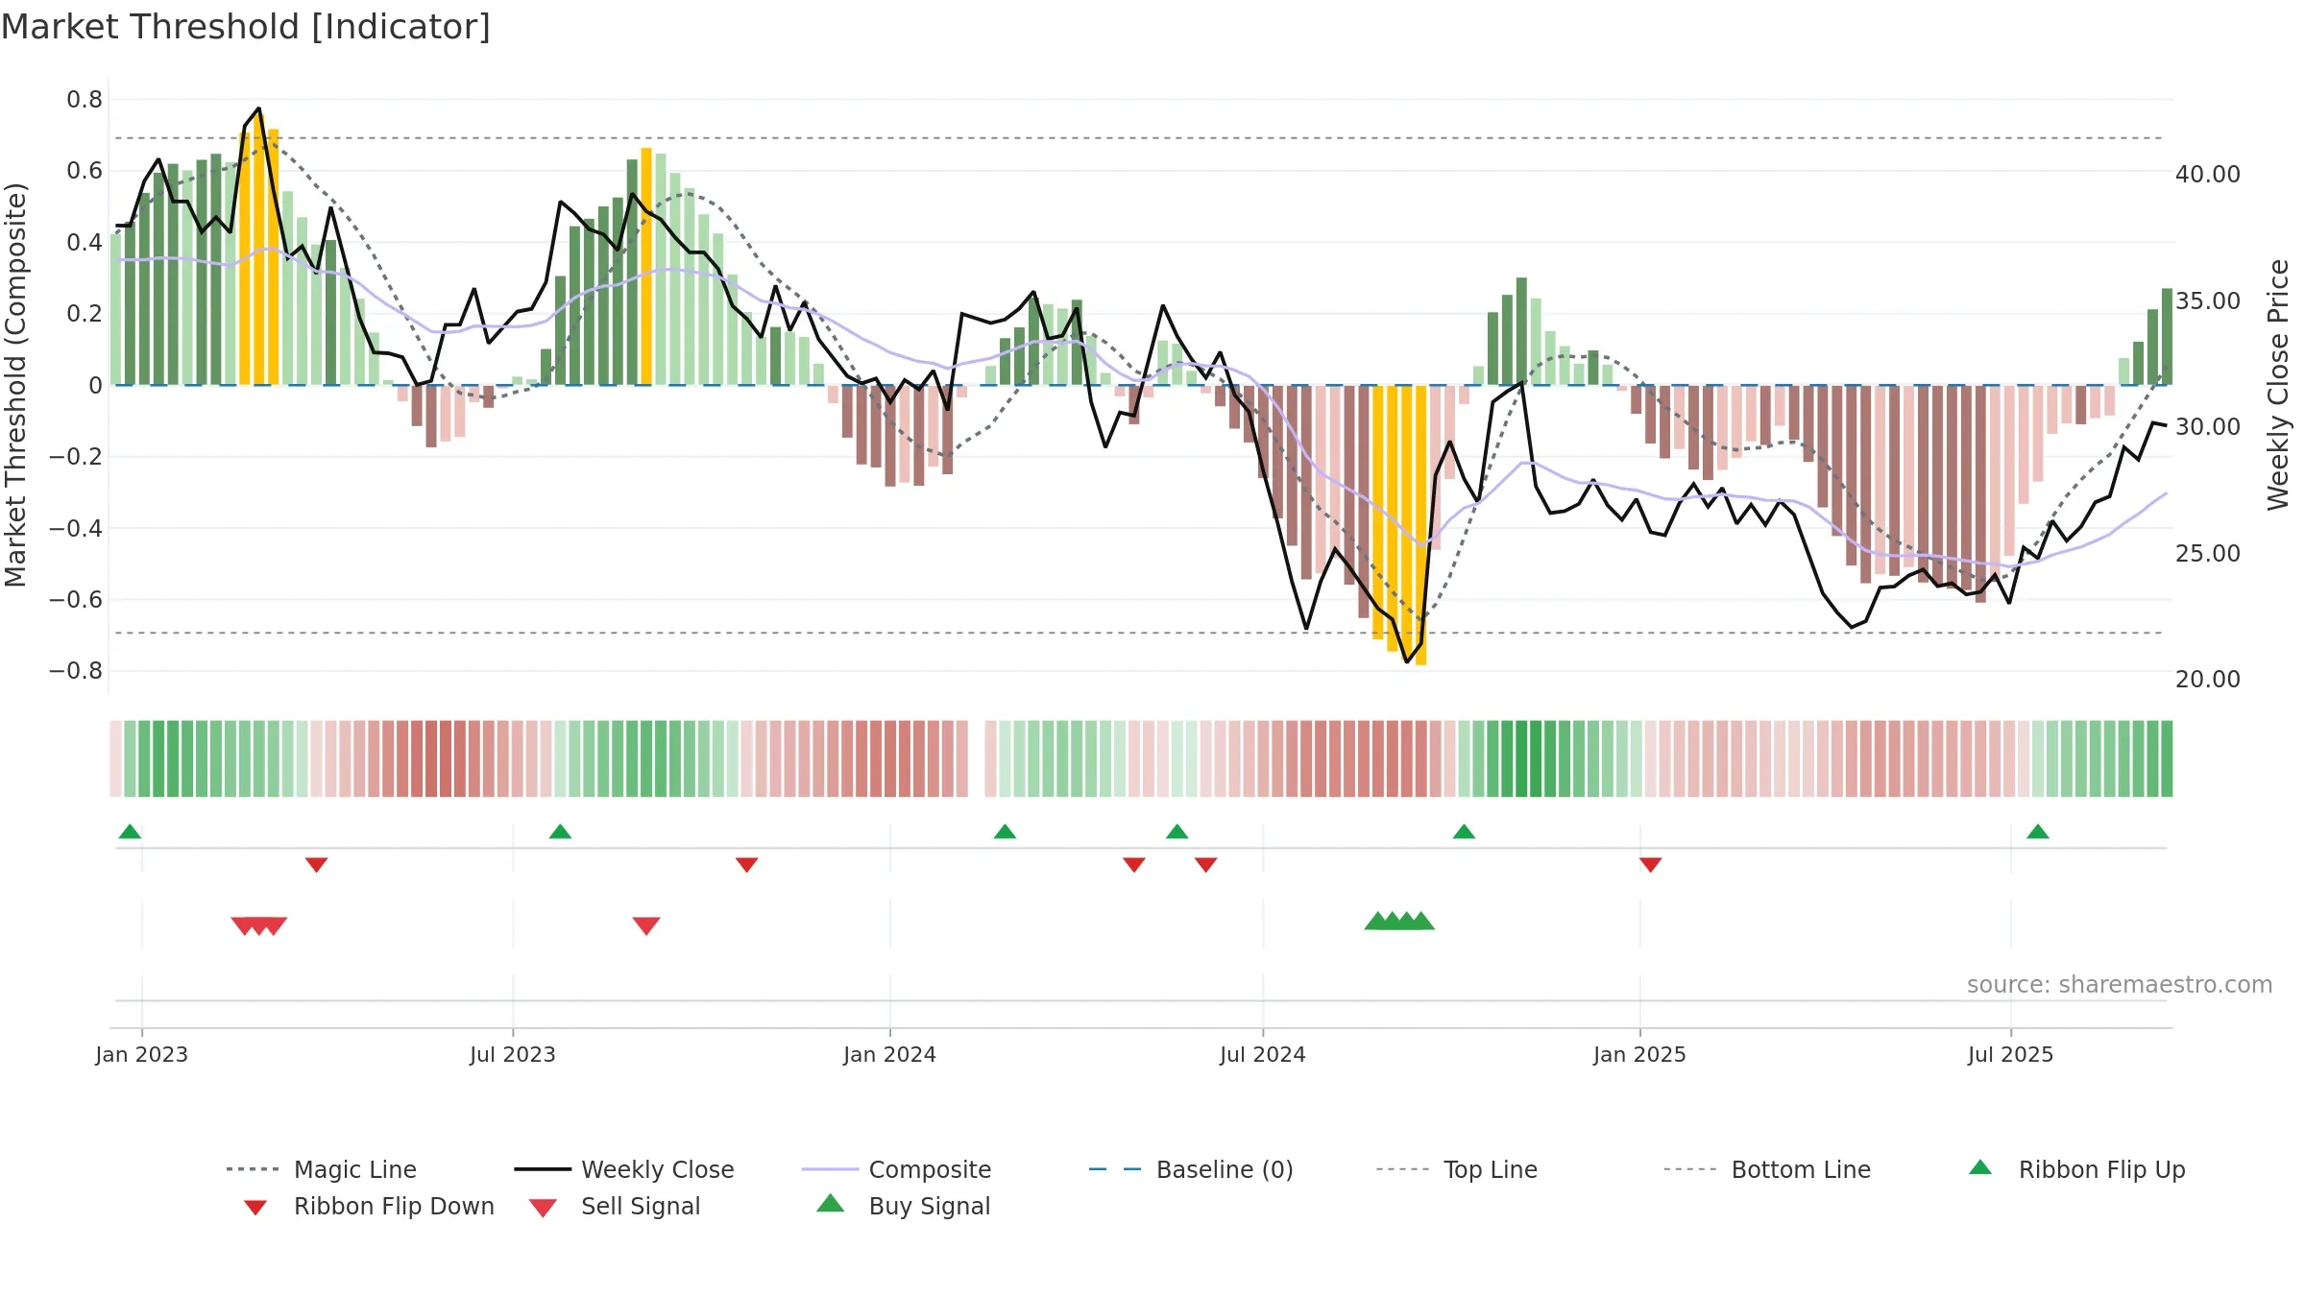Click the Ribbon Flip Down marker between Jul 2023 and Jan 2024
This screenshot has height=1296, width=2305.
click(x=747, y=865)
